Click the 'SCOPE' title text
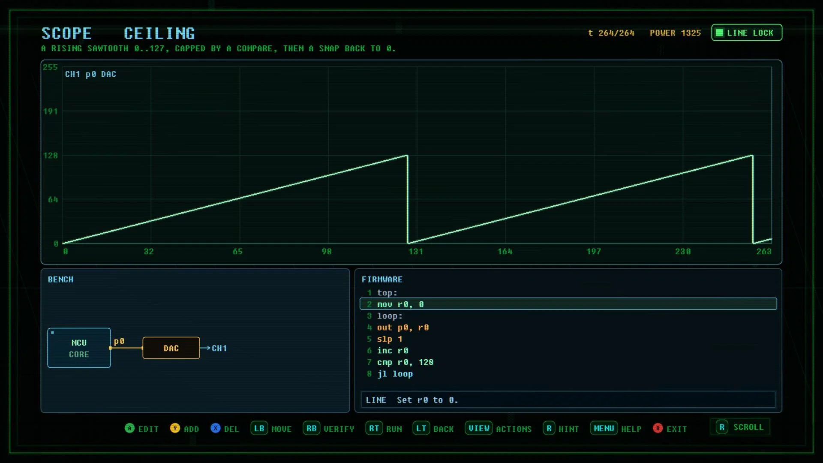Image resolution: width=823 pixels, height=463 pixels. point(66,33)
